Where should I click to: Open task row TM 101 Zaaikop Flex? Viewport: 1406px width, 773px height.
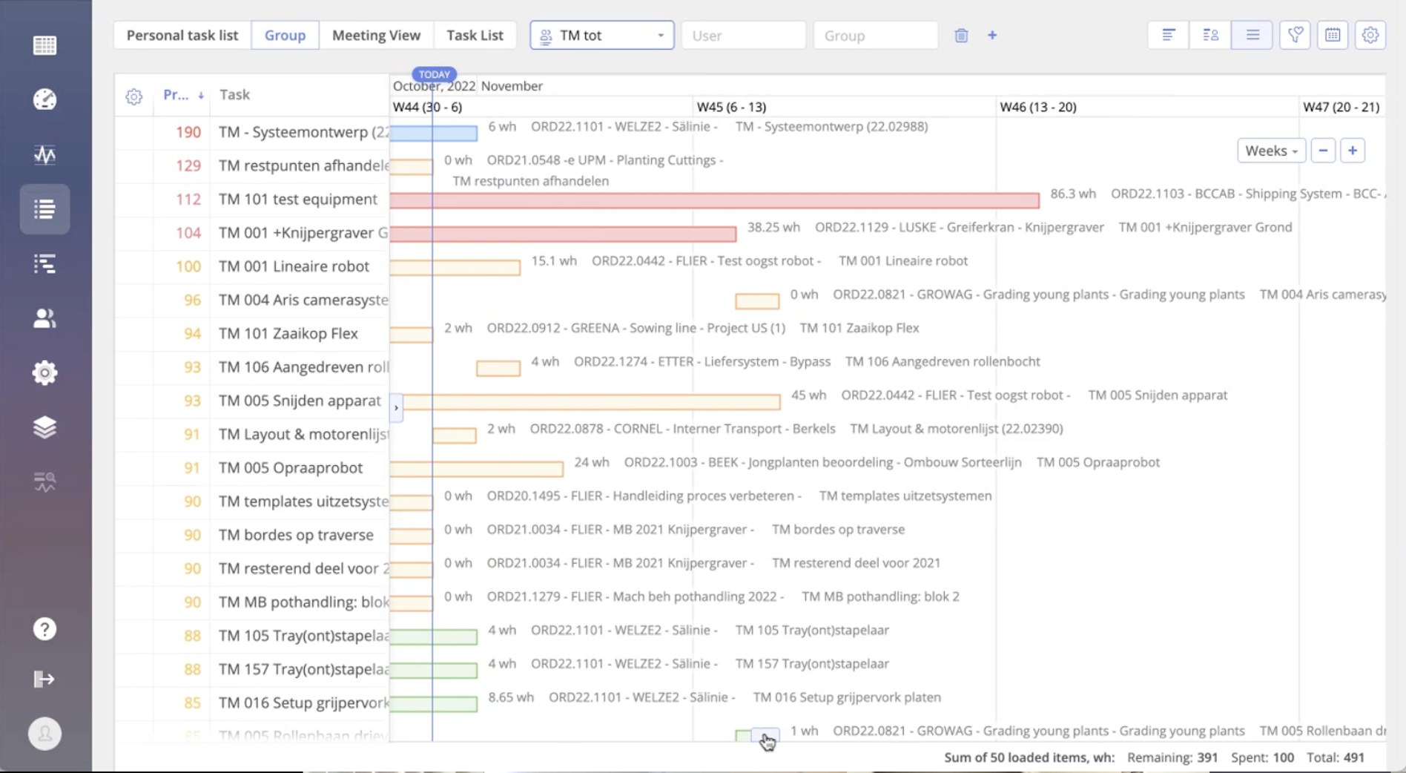(x=288, y=334)
